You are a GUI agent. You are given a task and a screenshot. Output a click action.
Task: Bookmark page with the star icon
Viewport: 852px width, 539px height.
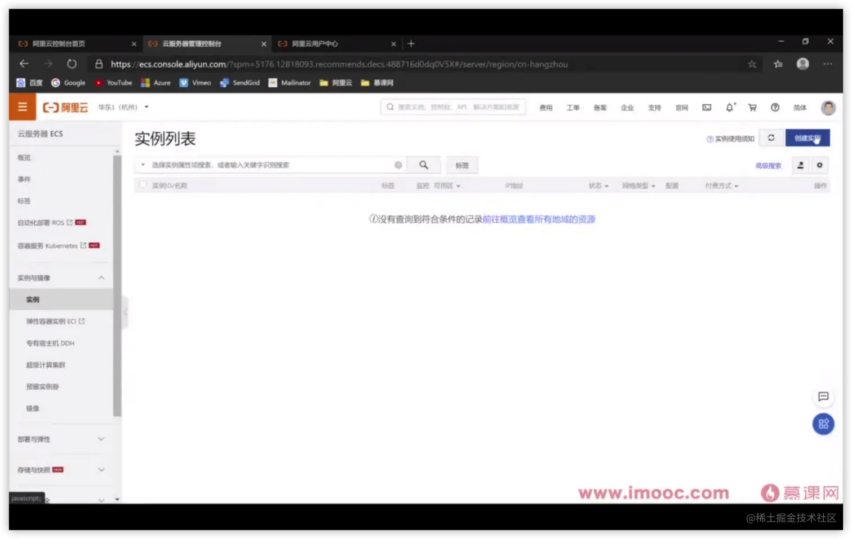(752, 64)
